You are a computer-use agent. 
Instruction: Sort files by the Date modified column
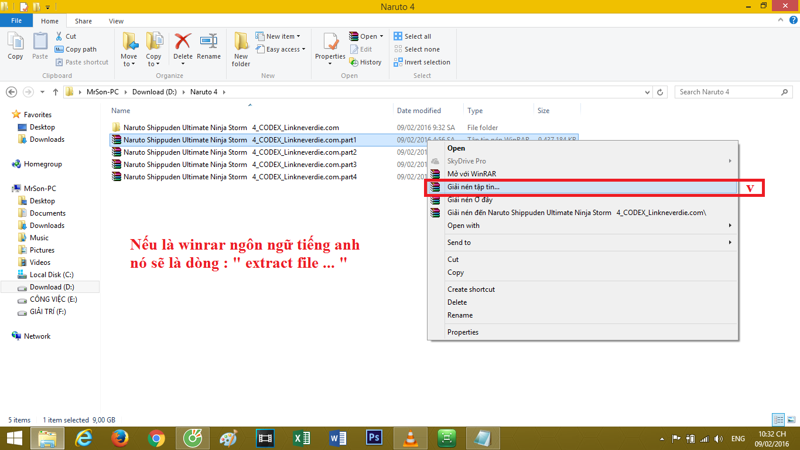pyautogui.click(x=419, y=111)
